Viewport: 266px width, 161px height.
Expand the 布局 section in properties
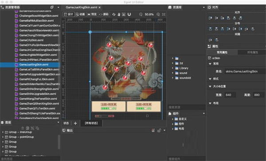210,103
